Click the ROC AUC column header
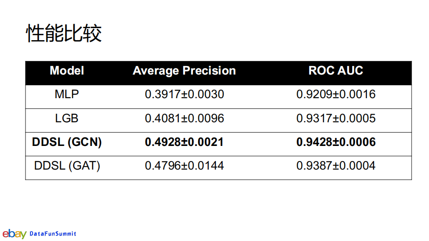Screen dimensions: 429x241 coord(336,71)
